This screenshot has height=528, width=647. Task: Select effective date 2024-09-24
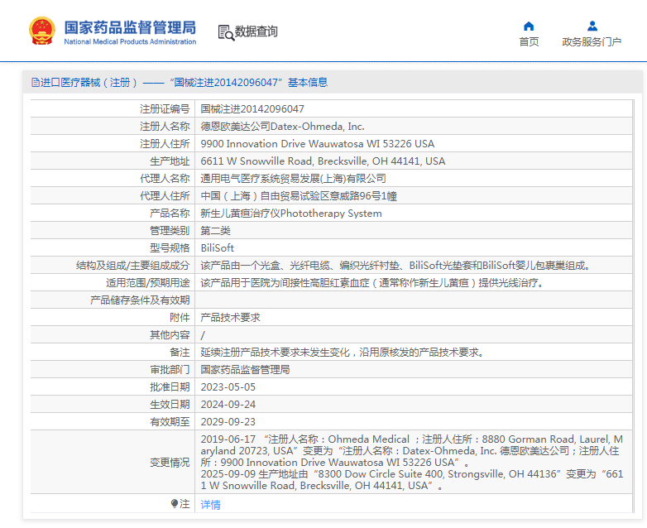[228, 404]
